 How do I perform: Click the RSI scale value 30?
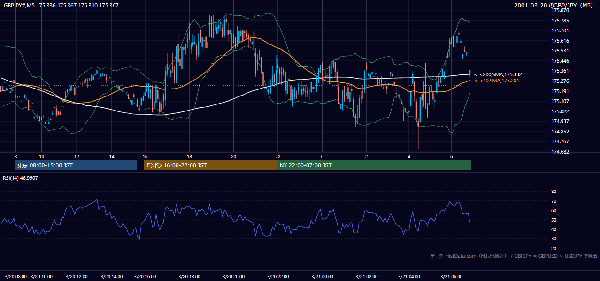pyautogui.click(x=554, y=239)
